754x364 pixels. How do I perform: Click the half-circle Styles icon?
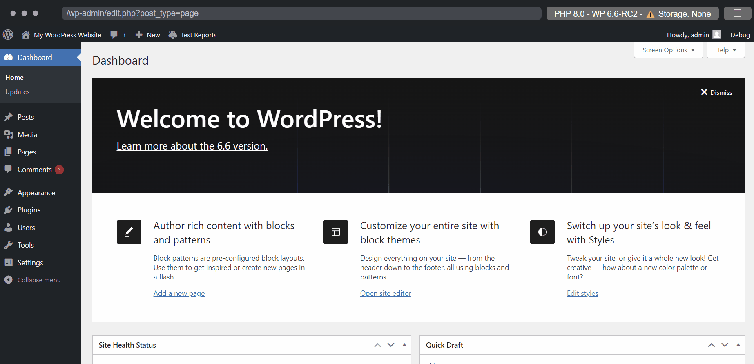pyautogui.click(x=542, y=232)
